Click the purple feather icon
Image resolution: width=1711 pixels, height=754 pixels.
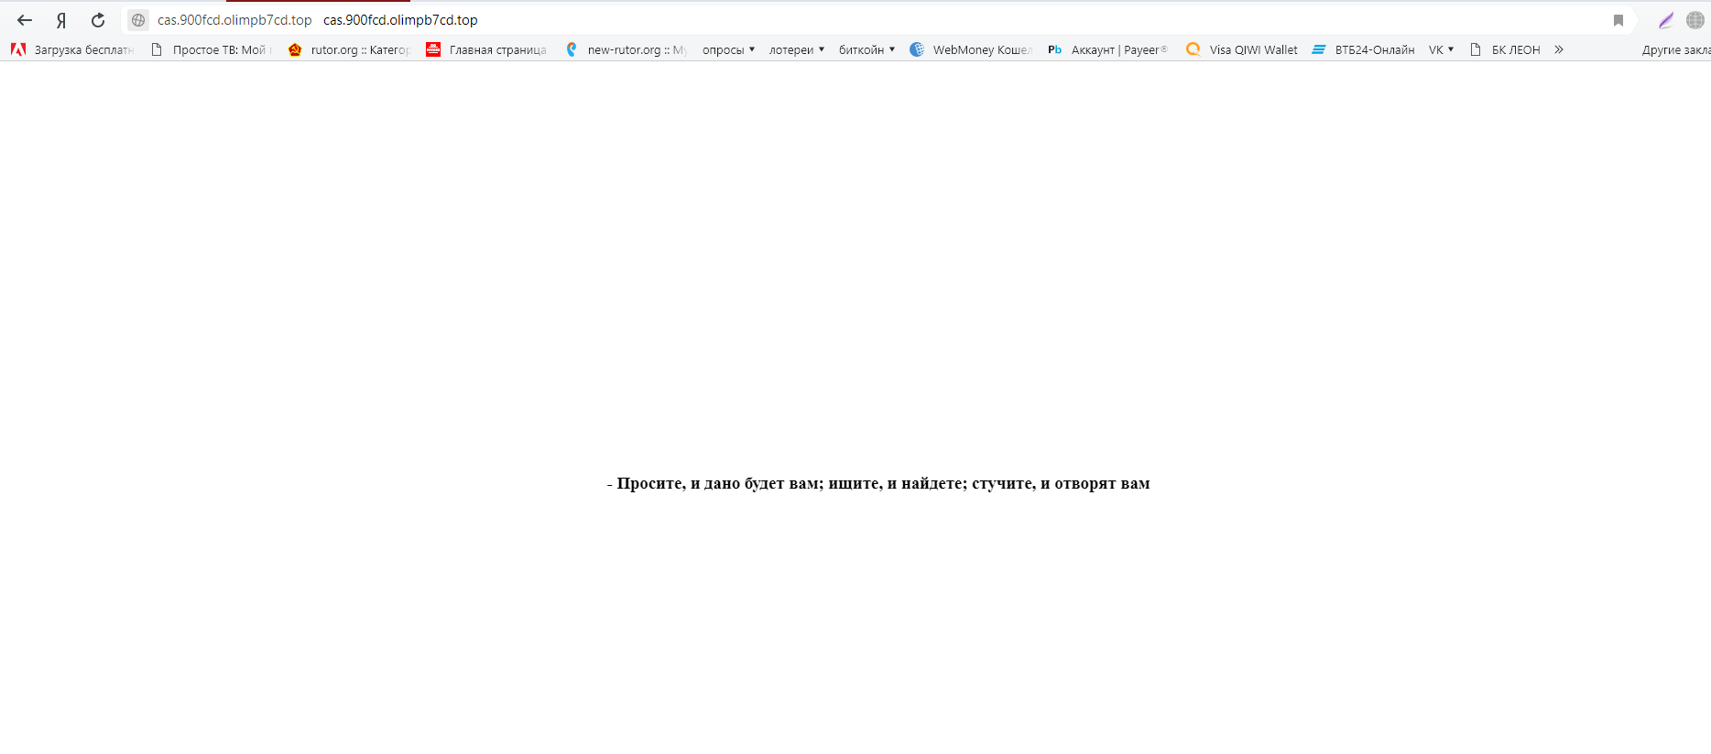click(x=1666, y=20)
